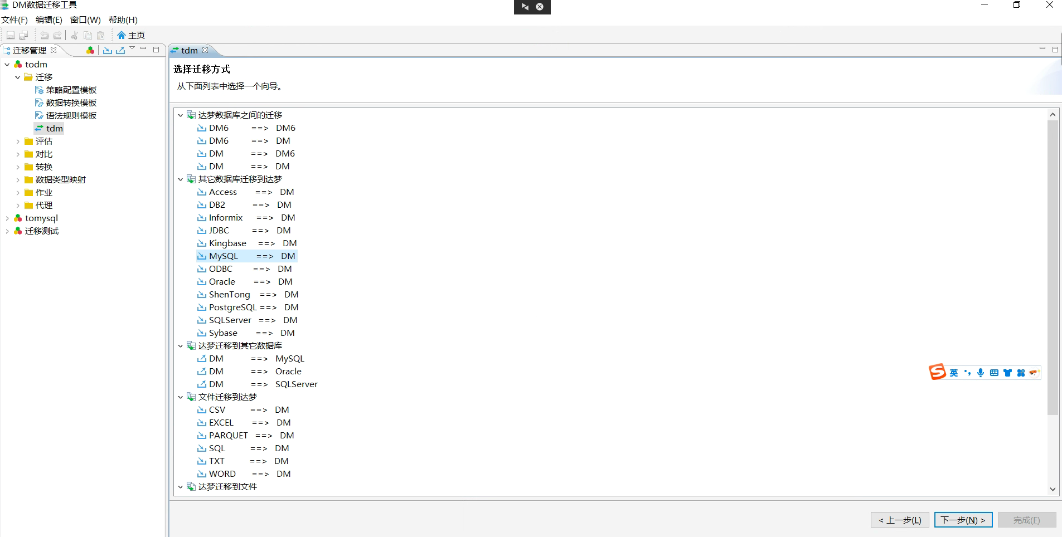Select the 迁移管理 panel tab

[30, 50]
